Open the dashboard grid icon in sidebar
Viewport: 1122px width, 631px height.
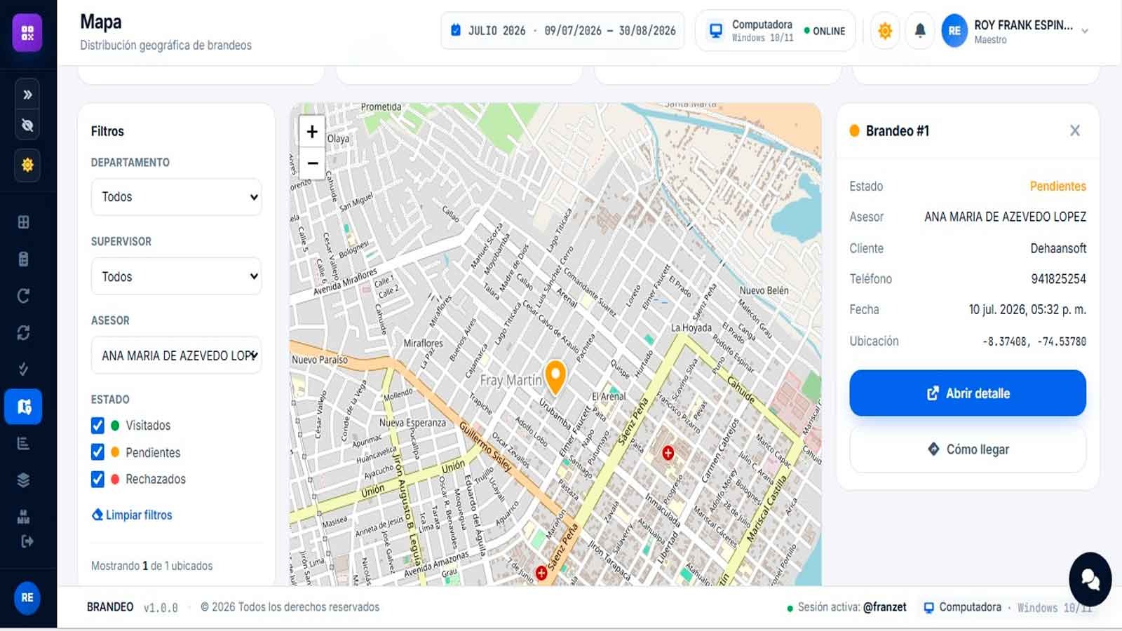pos(23,222)
